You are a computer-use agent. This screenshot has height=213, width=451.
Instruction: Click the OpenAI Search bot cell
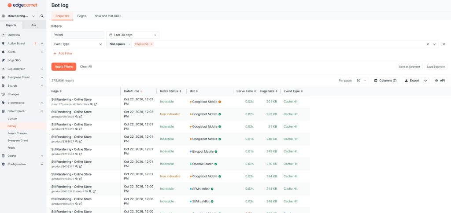pos(203,164)
